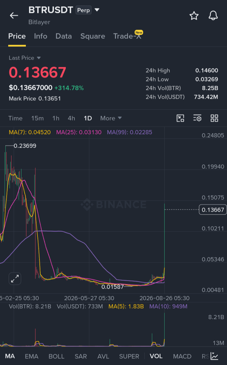The width and height of the screenshot is (227, 365).
Task: Tap the chart high marker 0.23699
Action: coord(25,146)
